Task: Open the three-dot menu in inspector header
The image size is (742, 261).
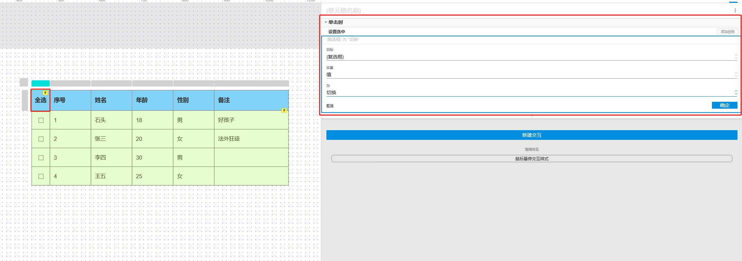Action: pos(735,10)
